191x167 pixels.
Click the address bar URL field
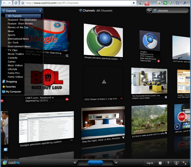(78, 3)
